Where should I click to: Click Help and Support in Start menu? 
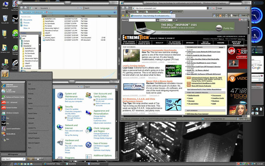(x=34, y=143)
